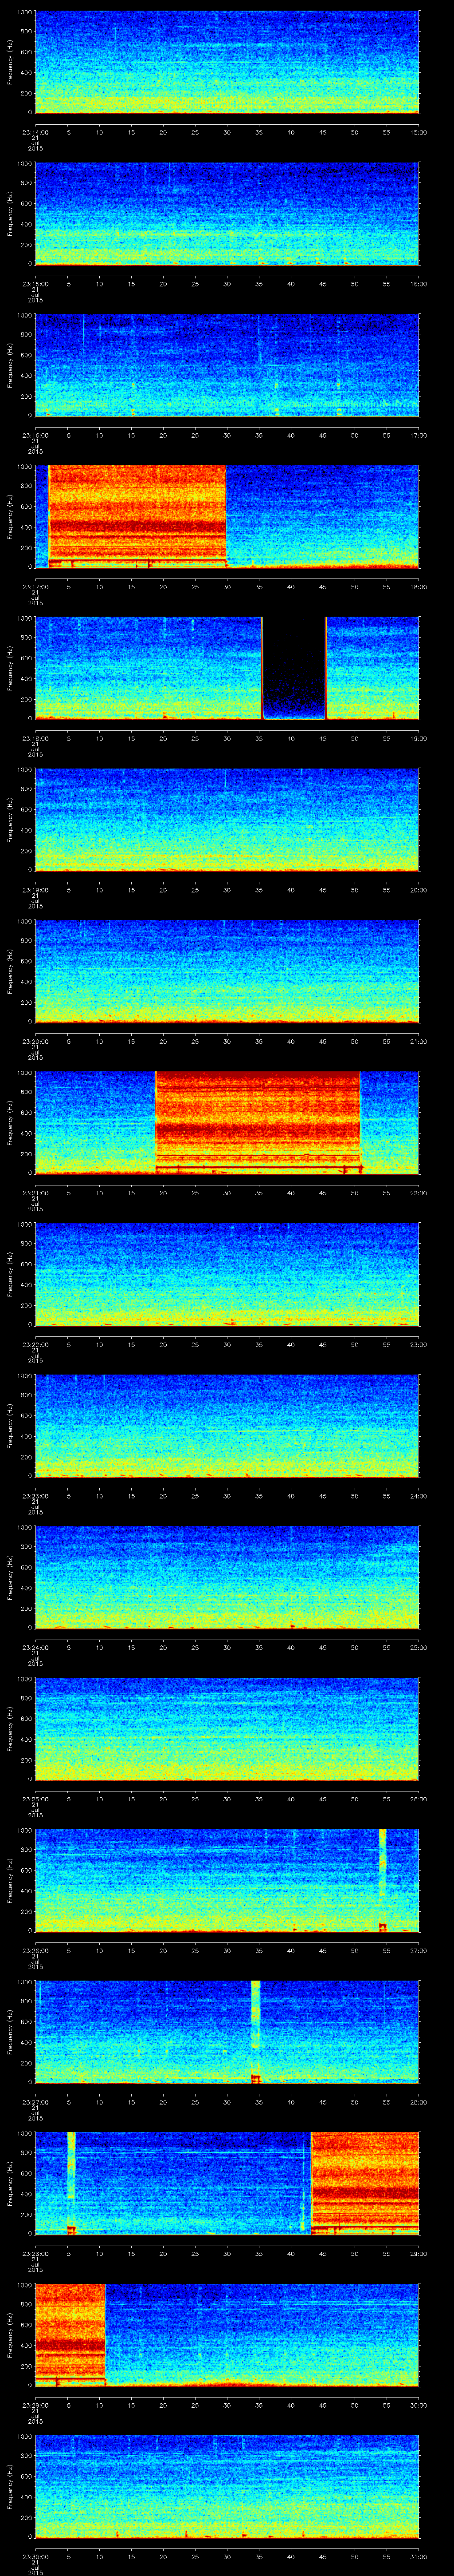Select the 23:23:00 start time label
The height and width of the screenshot is (2576, 454).
pyautogui.click(x=35, y=1495)
